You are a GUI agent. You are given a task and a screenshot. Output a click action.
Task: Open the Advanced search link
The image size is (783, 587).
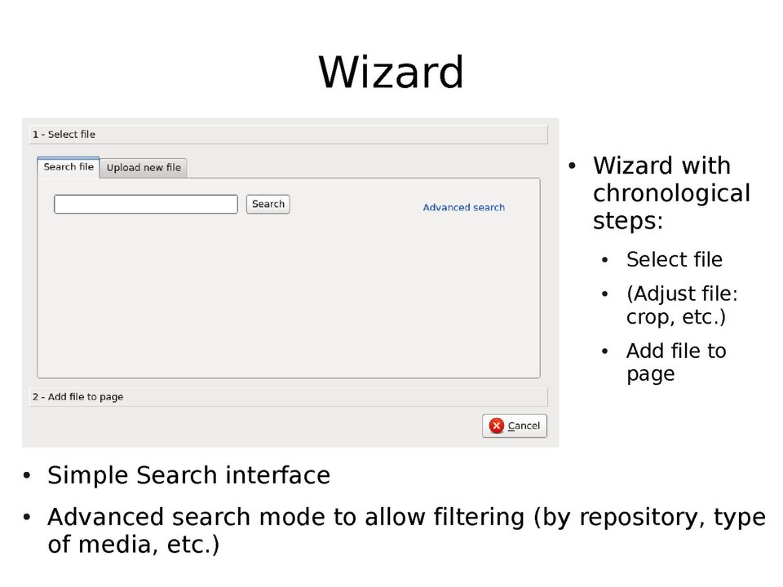[x=463, y=207]
